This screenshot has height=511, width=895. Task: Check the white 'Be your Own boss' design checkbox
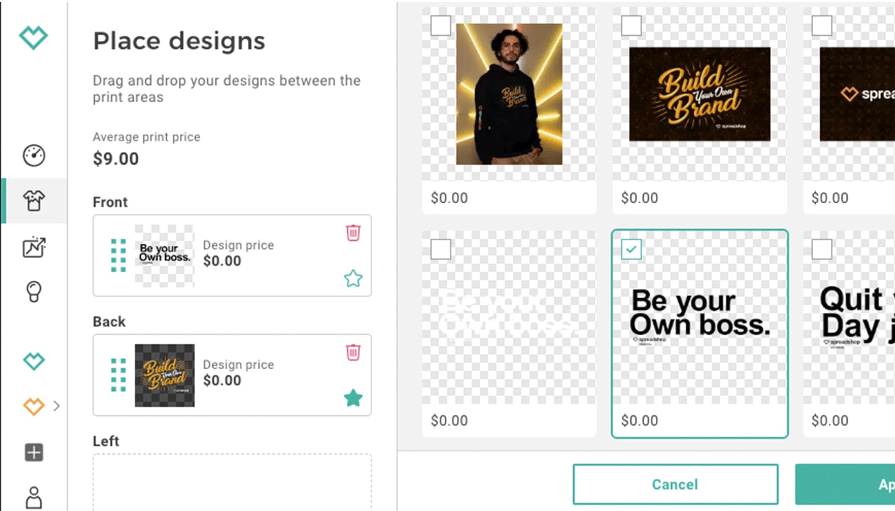(440, 250)
